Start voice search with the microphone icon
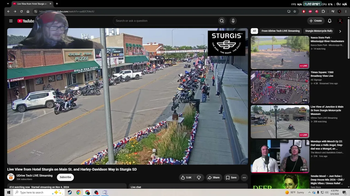Image resolution: width=350 pixels, height=196 pixels. (x=233, y=21)
